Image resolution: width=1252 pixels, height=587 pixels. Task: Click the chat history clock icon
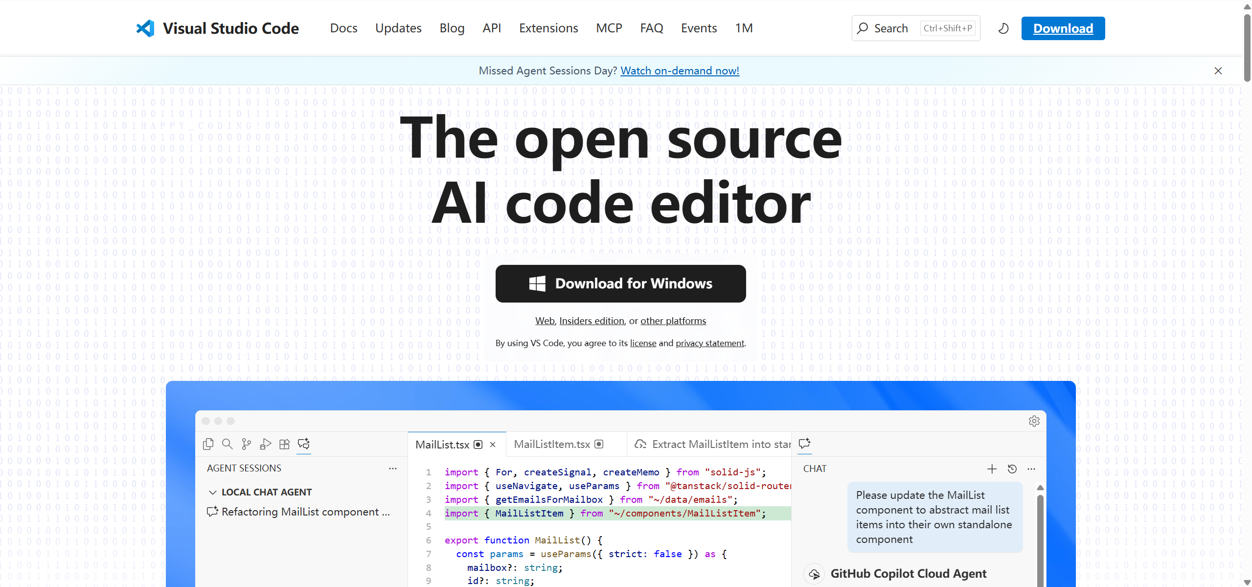pos(1012,469)
